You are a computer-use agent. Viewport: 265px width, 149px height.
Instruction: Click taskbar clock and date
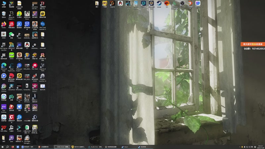(x=260, y=147)
